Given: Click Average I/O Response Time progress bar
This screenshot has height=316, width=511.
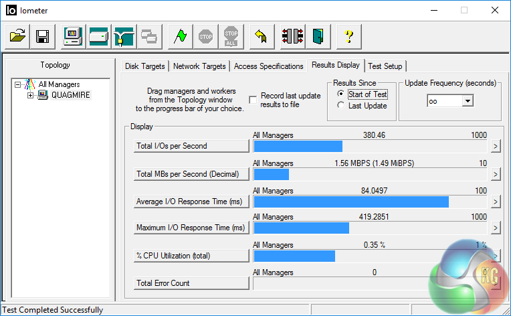Looking at the screenshot, I should (370, 202).
